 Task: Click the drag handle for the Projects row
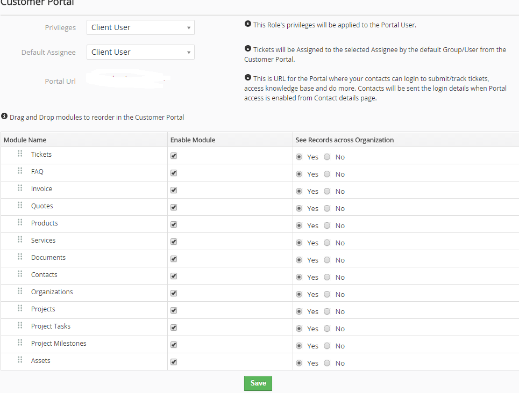pyautogui.click(x=20, y=308)
